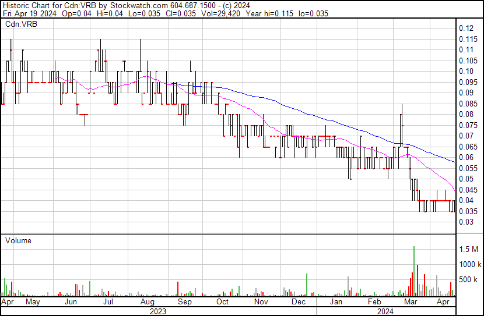Viewport: 484px width, 316px height.
Task: Click the chart title mentioning Stockwatch.com
Action: [127, 5]
